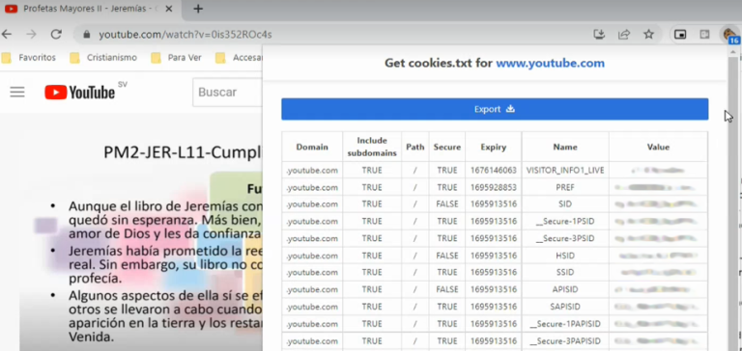Click the Domain column header
Image resolution: width=742 pixels, height=351 pixels.
coord(312,147)
